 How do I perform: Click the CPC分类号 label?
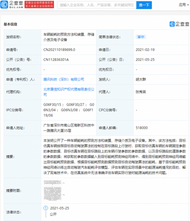(108, 110)
